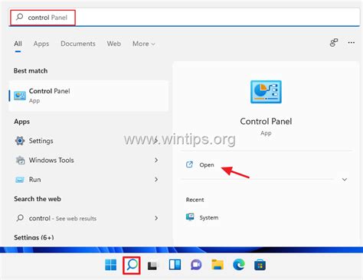The height and width of the screenshot is (280, 363).
Task: Click the large Control Panel icon in preview
Action: pos(266,92)
